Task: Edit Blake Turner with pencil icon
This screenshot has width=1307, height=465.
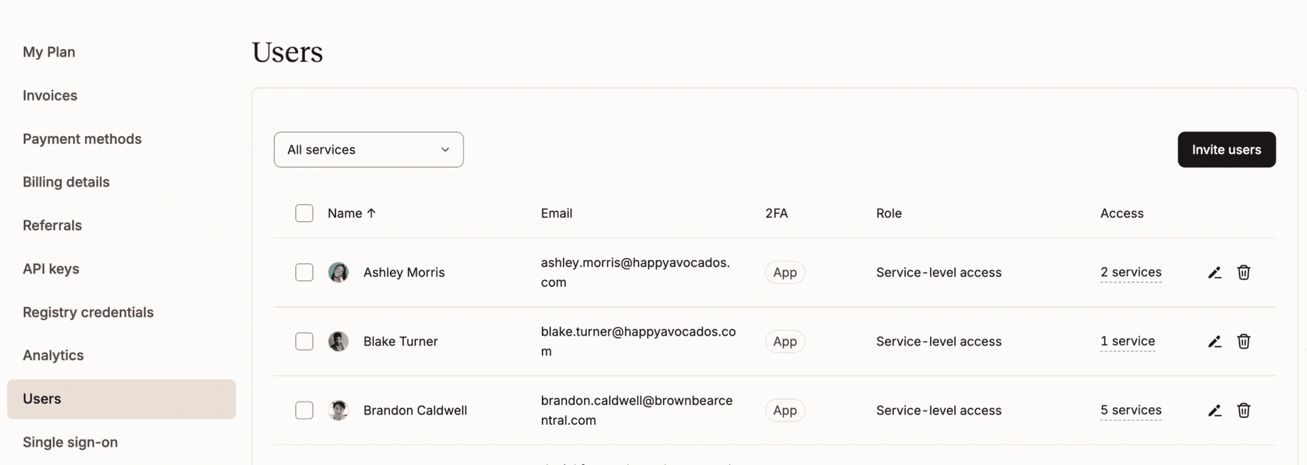Action: click(1214, 342)
